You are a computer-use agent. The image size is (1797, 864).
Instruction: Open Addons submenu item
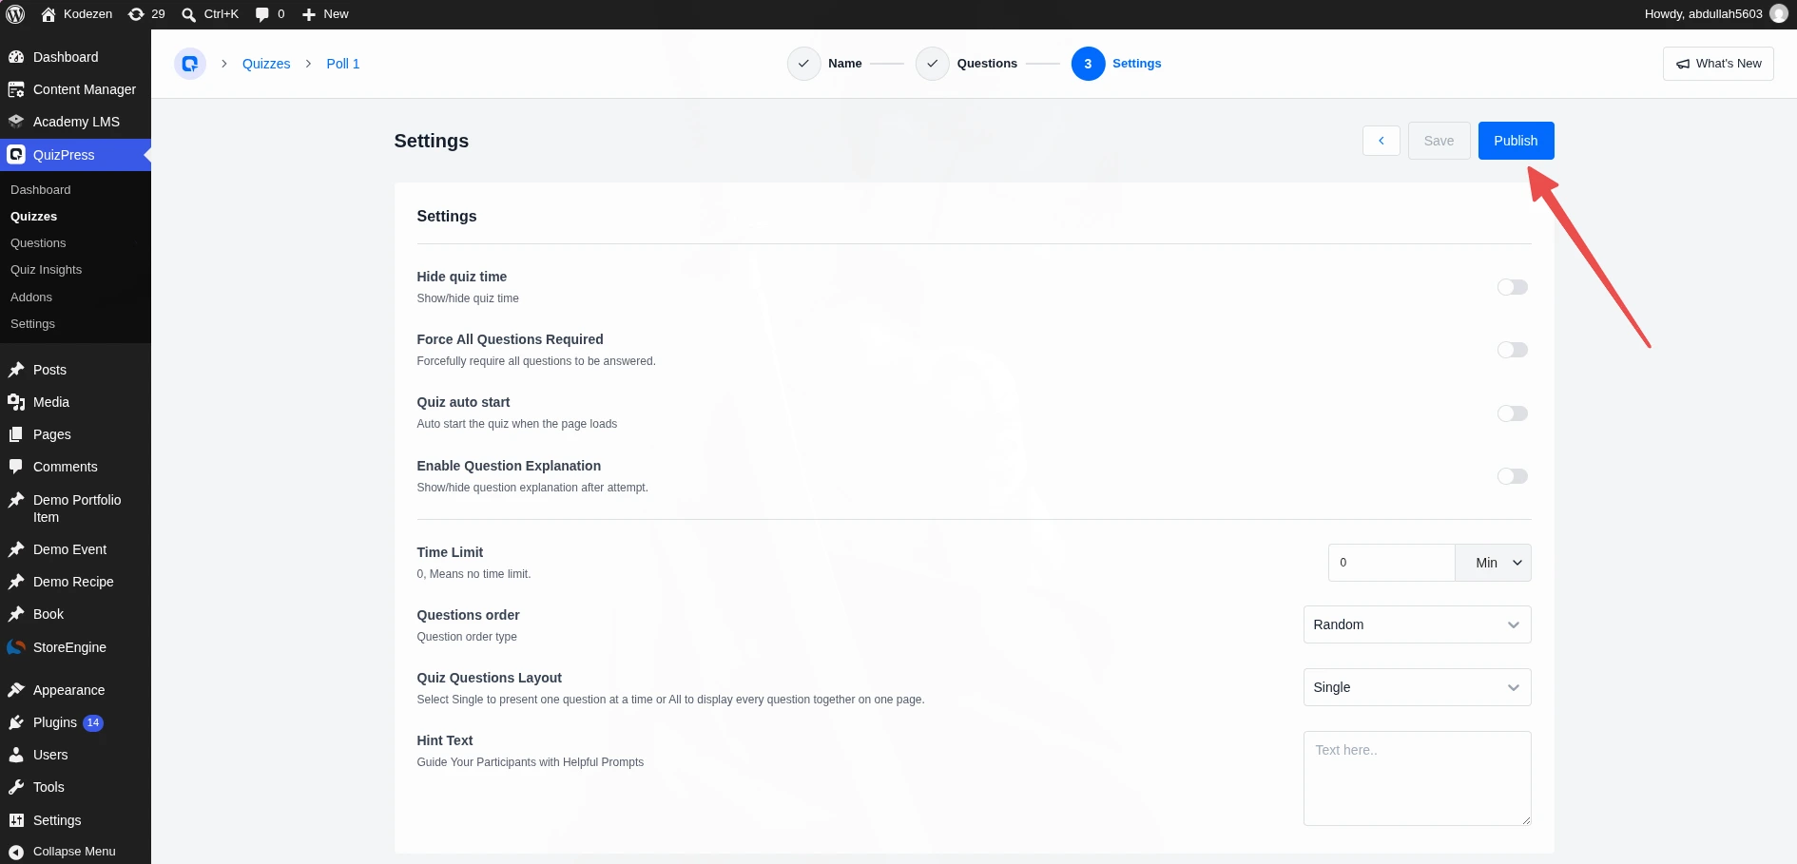(31, 298)
